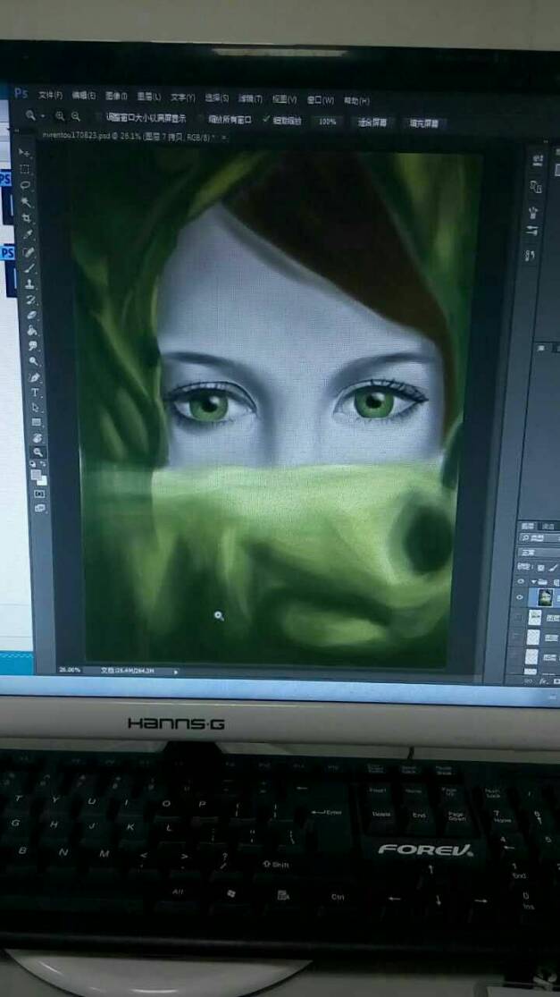Hide the selected portrait layer eye icon
Viewport: 560px width, 997px height.
coord(520,597)
